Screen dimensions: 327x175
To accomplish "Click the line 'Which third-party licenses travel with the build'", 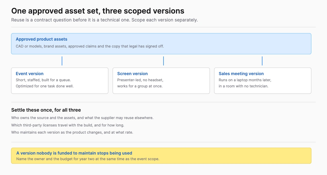I will (68, 125).
